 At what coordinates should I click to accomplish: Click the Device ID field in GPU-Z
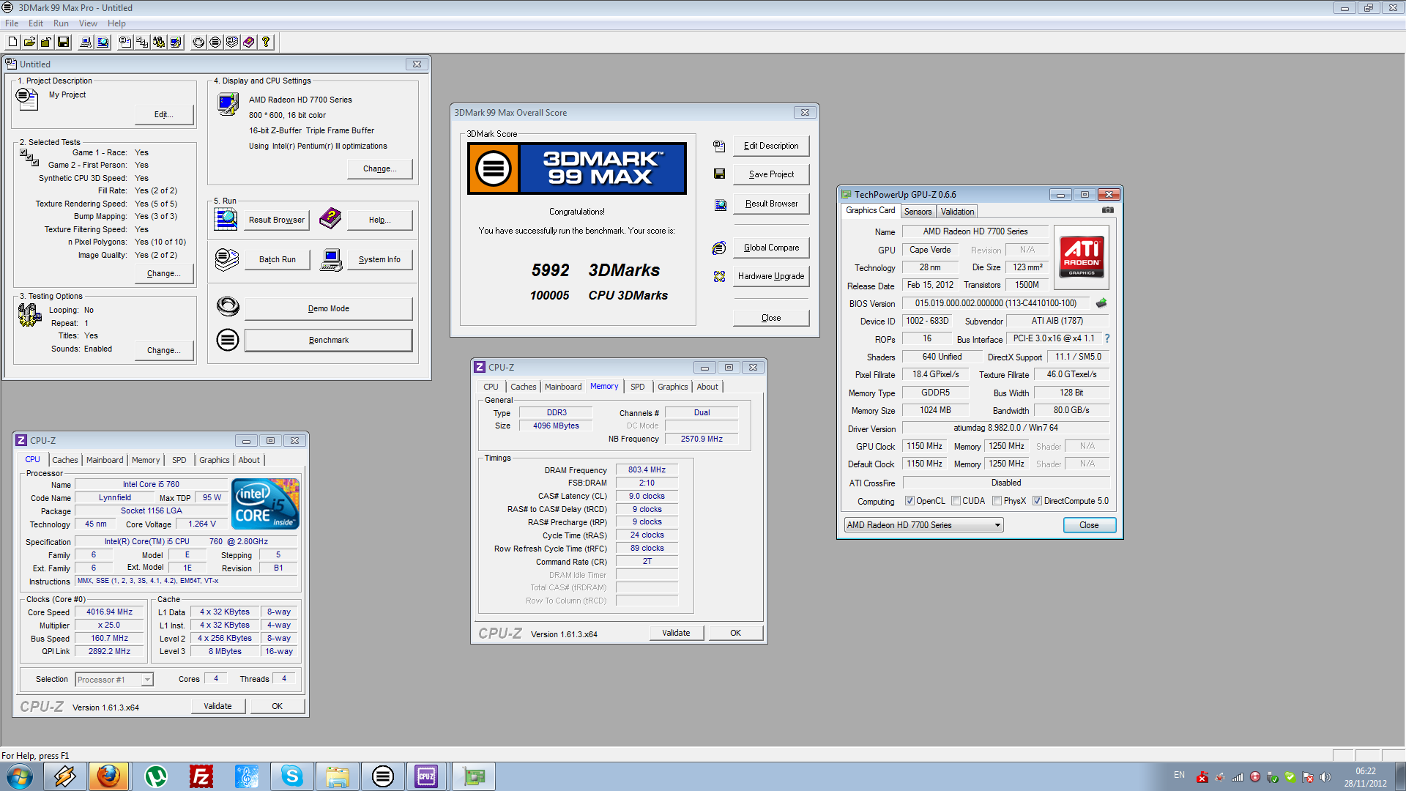coord(927,321)
